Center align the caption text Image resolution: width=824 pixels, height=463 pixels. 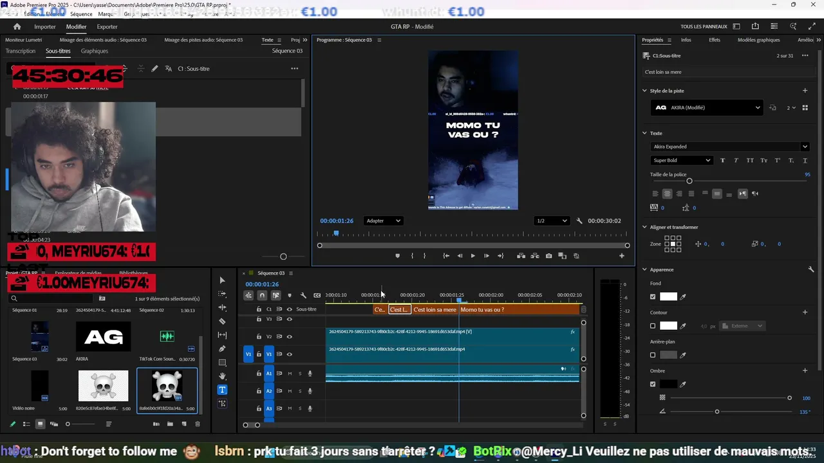(667, 194)
